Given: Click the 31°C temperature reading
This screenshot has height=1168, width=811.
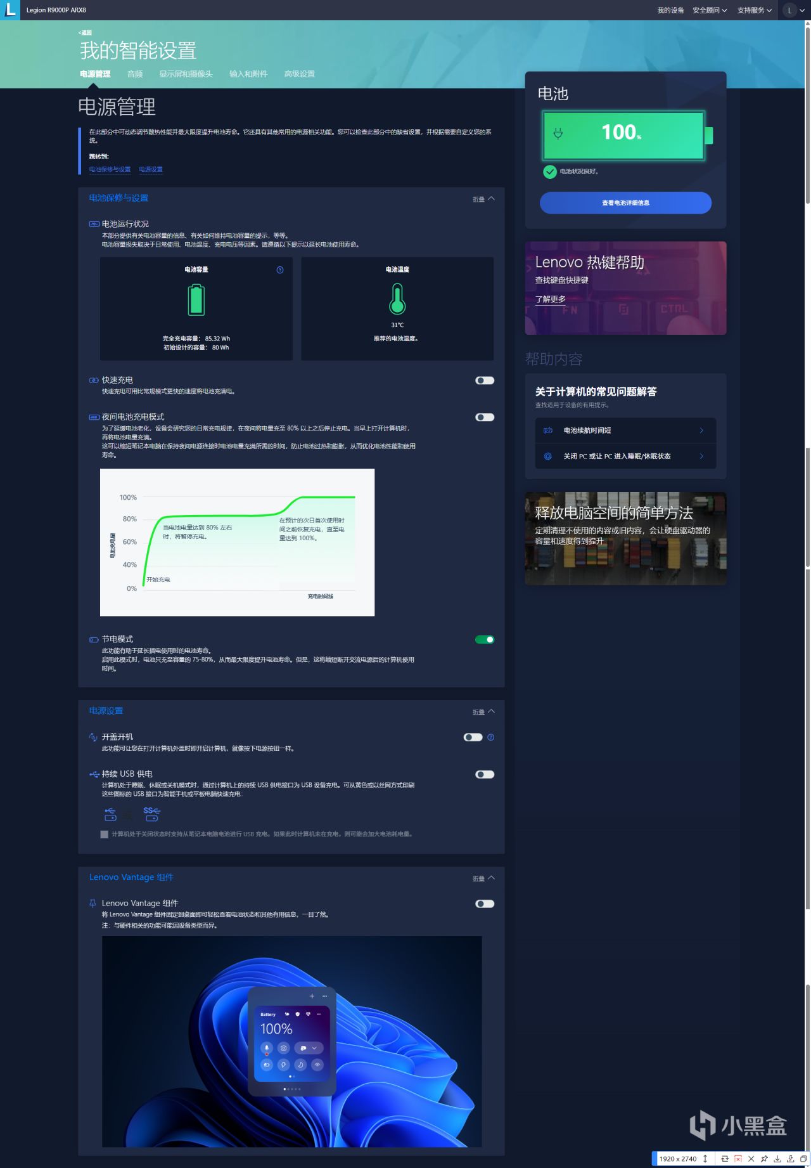Looking at the screenshot, I should click(x=397, y=325).
